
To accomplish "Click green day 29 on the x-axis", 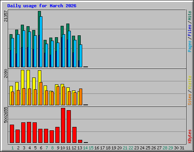I will coord(171,148).
